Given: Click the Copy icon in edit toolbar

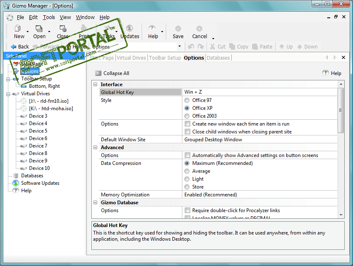Looking at the screenshot, I should click(232, 46).
